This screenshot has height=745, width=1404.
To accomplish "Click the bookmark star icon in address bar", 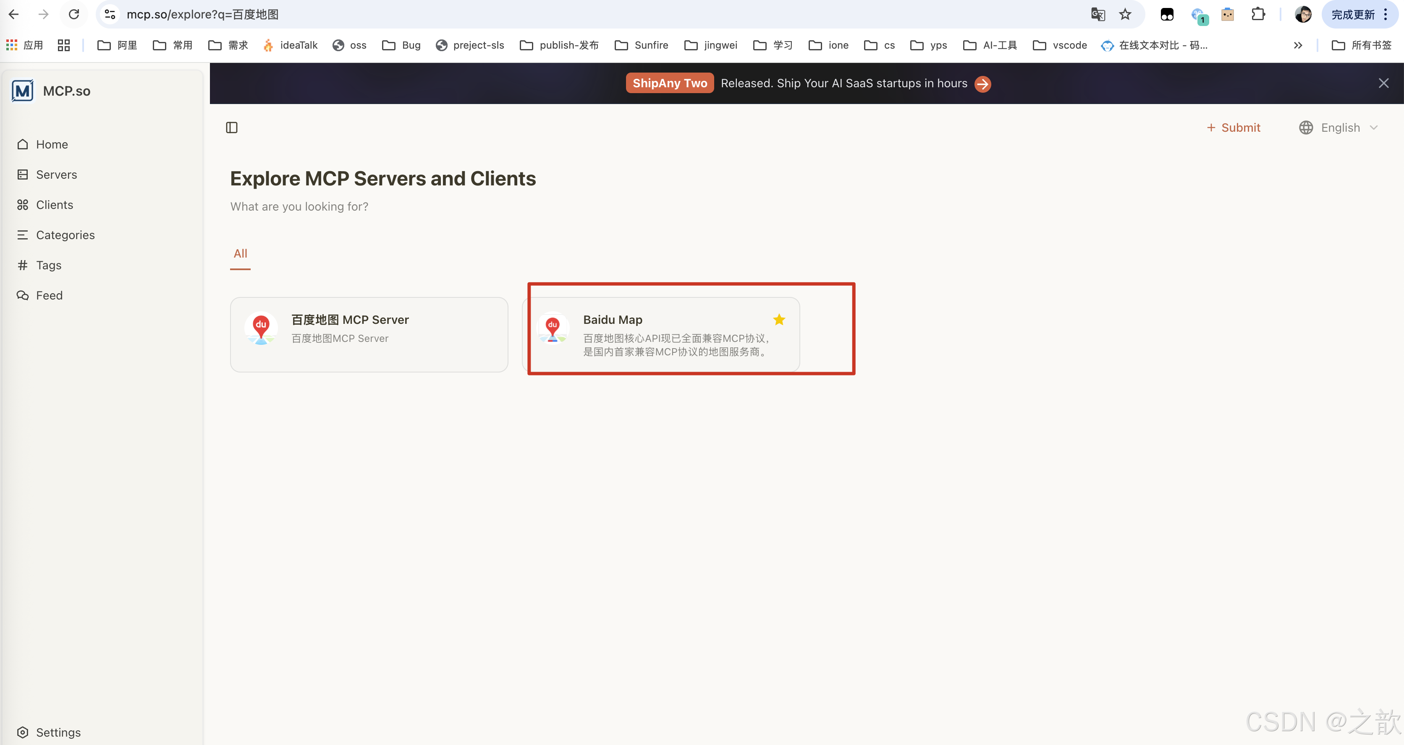I will [1125, 15].
